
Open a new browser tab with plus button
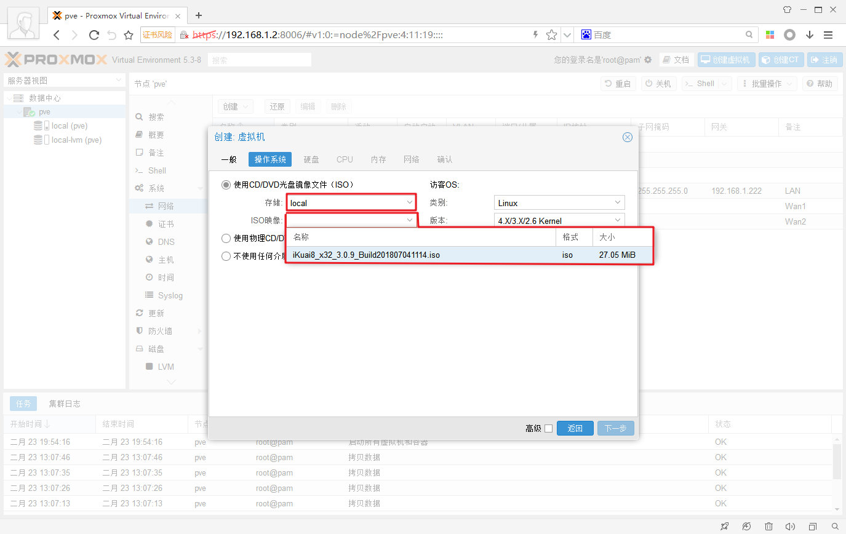pyautogui.click(x=199, y=15)
